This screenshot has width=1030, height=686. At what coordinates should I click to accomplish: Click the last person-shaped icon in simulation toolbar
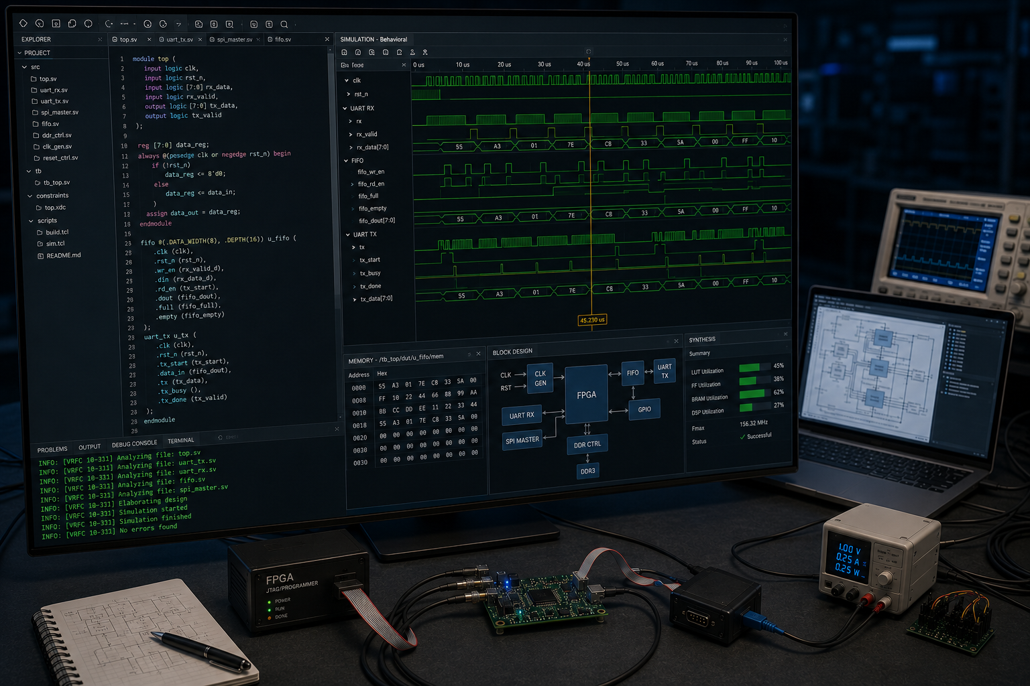coord(425,52)
